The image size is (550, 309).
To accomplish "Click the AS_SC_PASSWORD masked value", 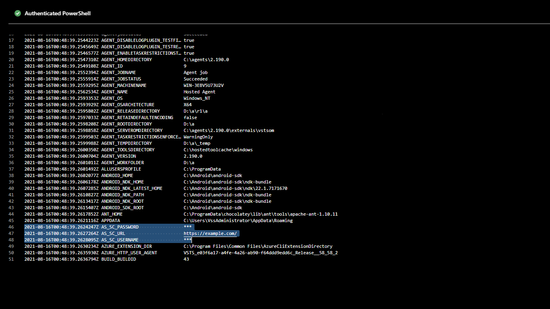I will (188, 227).
